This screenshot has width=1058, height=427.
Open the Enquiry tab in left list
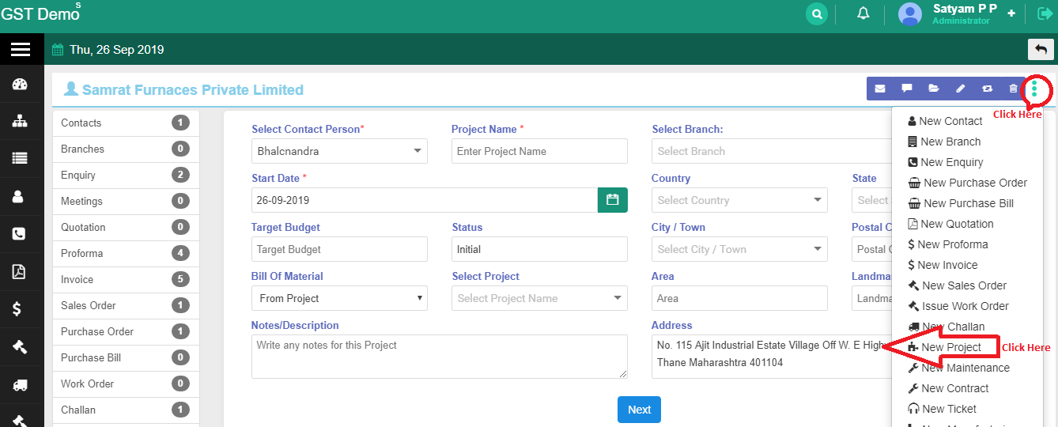click(126, 175)
